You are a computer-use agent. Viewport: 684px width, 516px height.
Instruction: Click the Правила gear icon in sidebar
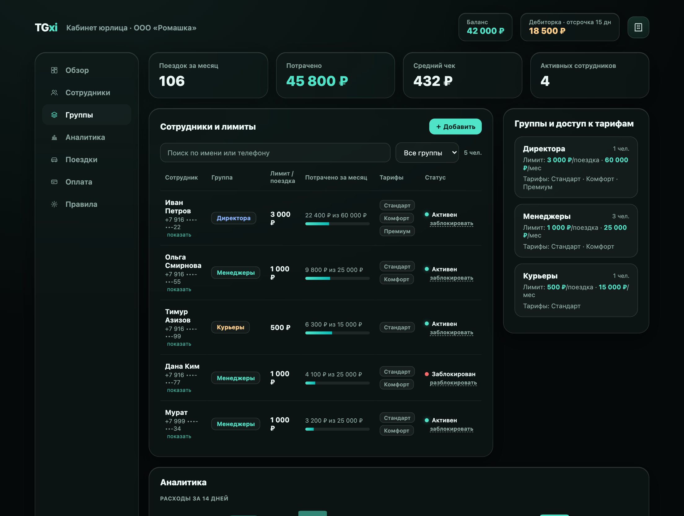point(54,204)
